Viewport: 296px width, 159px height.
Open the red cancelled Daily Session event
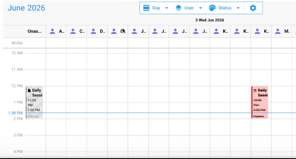pos(260,102)
